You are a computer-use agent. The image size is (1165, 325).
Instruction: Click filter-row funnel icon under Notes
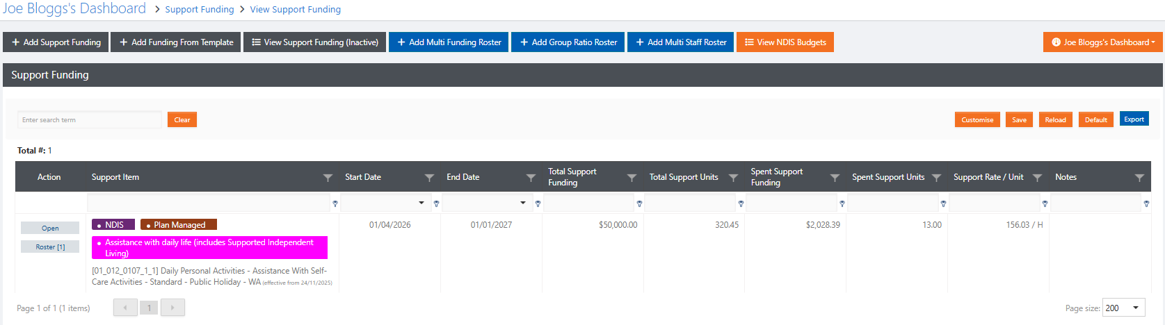pyautogui.click(x=1146, y=203)
